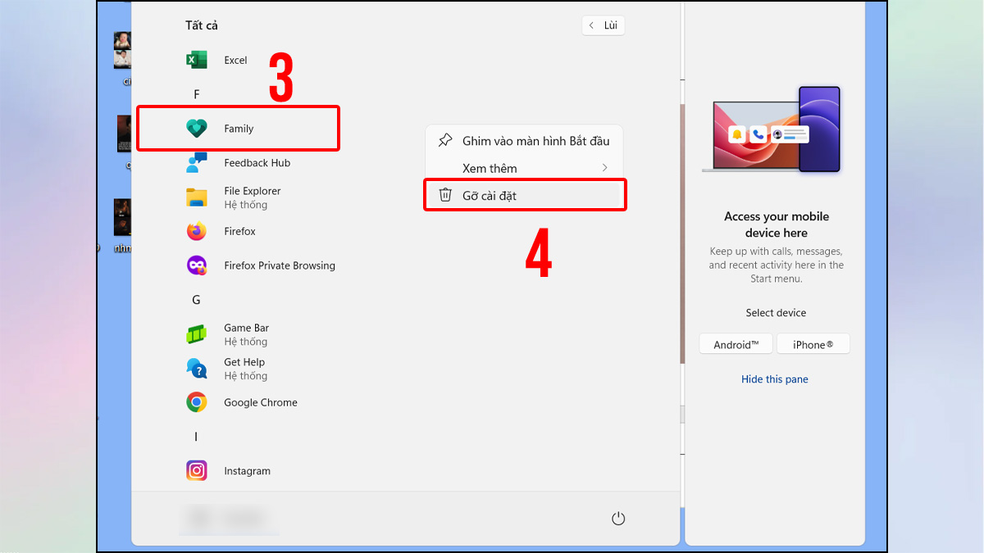Image resolution: width=984 pixels, height=553 pixels.
Task: Select the Firefox Private Browsing label
Action: (x=280, y=265)
